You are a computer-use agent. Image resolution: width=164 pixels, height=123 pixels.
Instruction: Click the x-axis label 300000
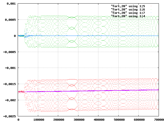(x=79, y=120)
